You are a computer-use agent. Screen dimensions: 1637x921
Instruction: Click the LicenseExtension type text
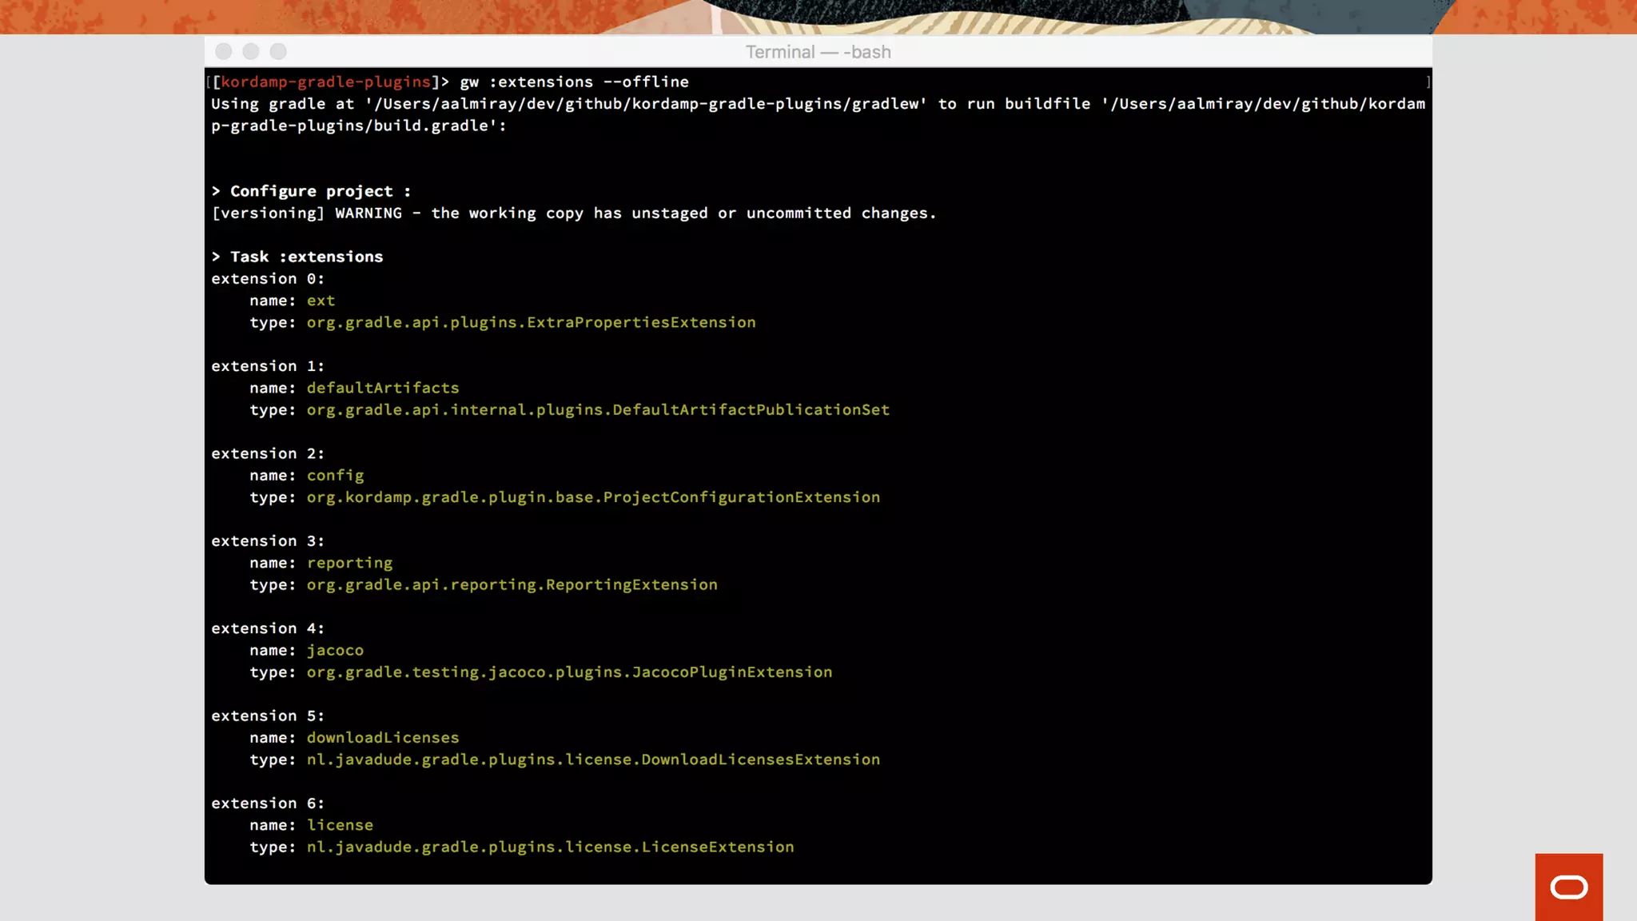[x=550, y=847]
